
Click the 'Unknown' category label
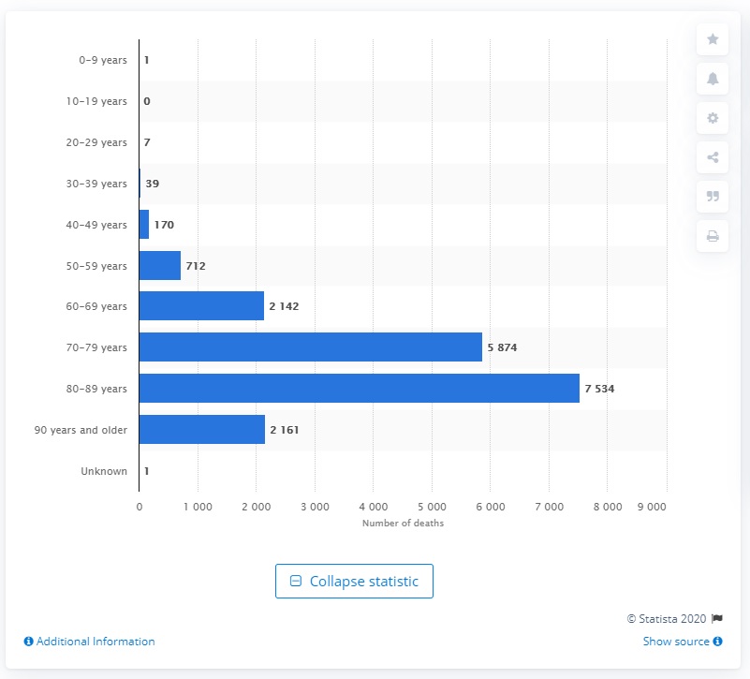104,471
